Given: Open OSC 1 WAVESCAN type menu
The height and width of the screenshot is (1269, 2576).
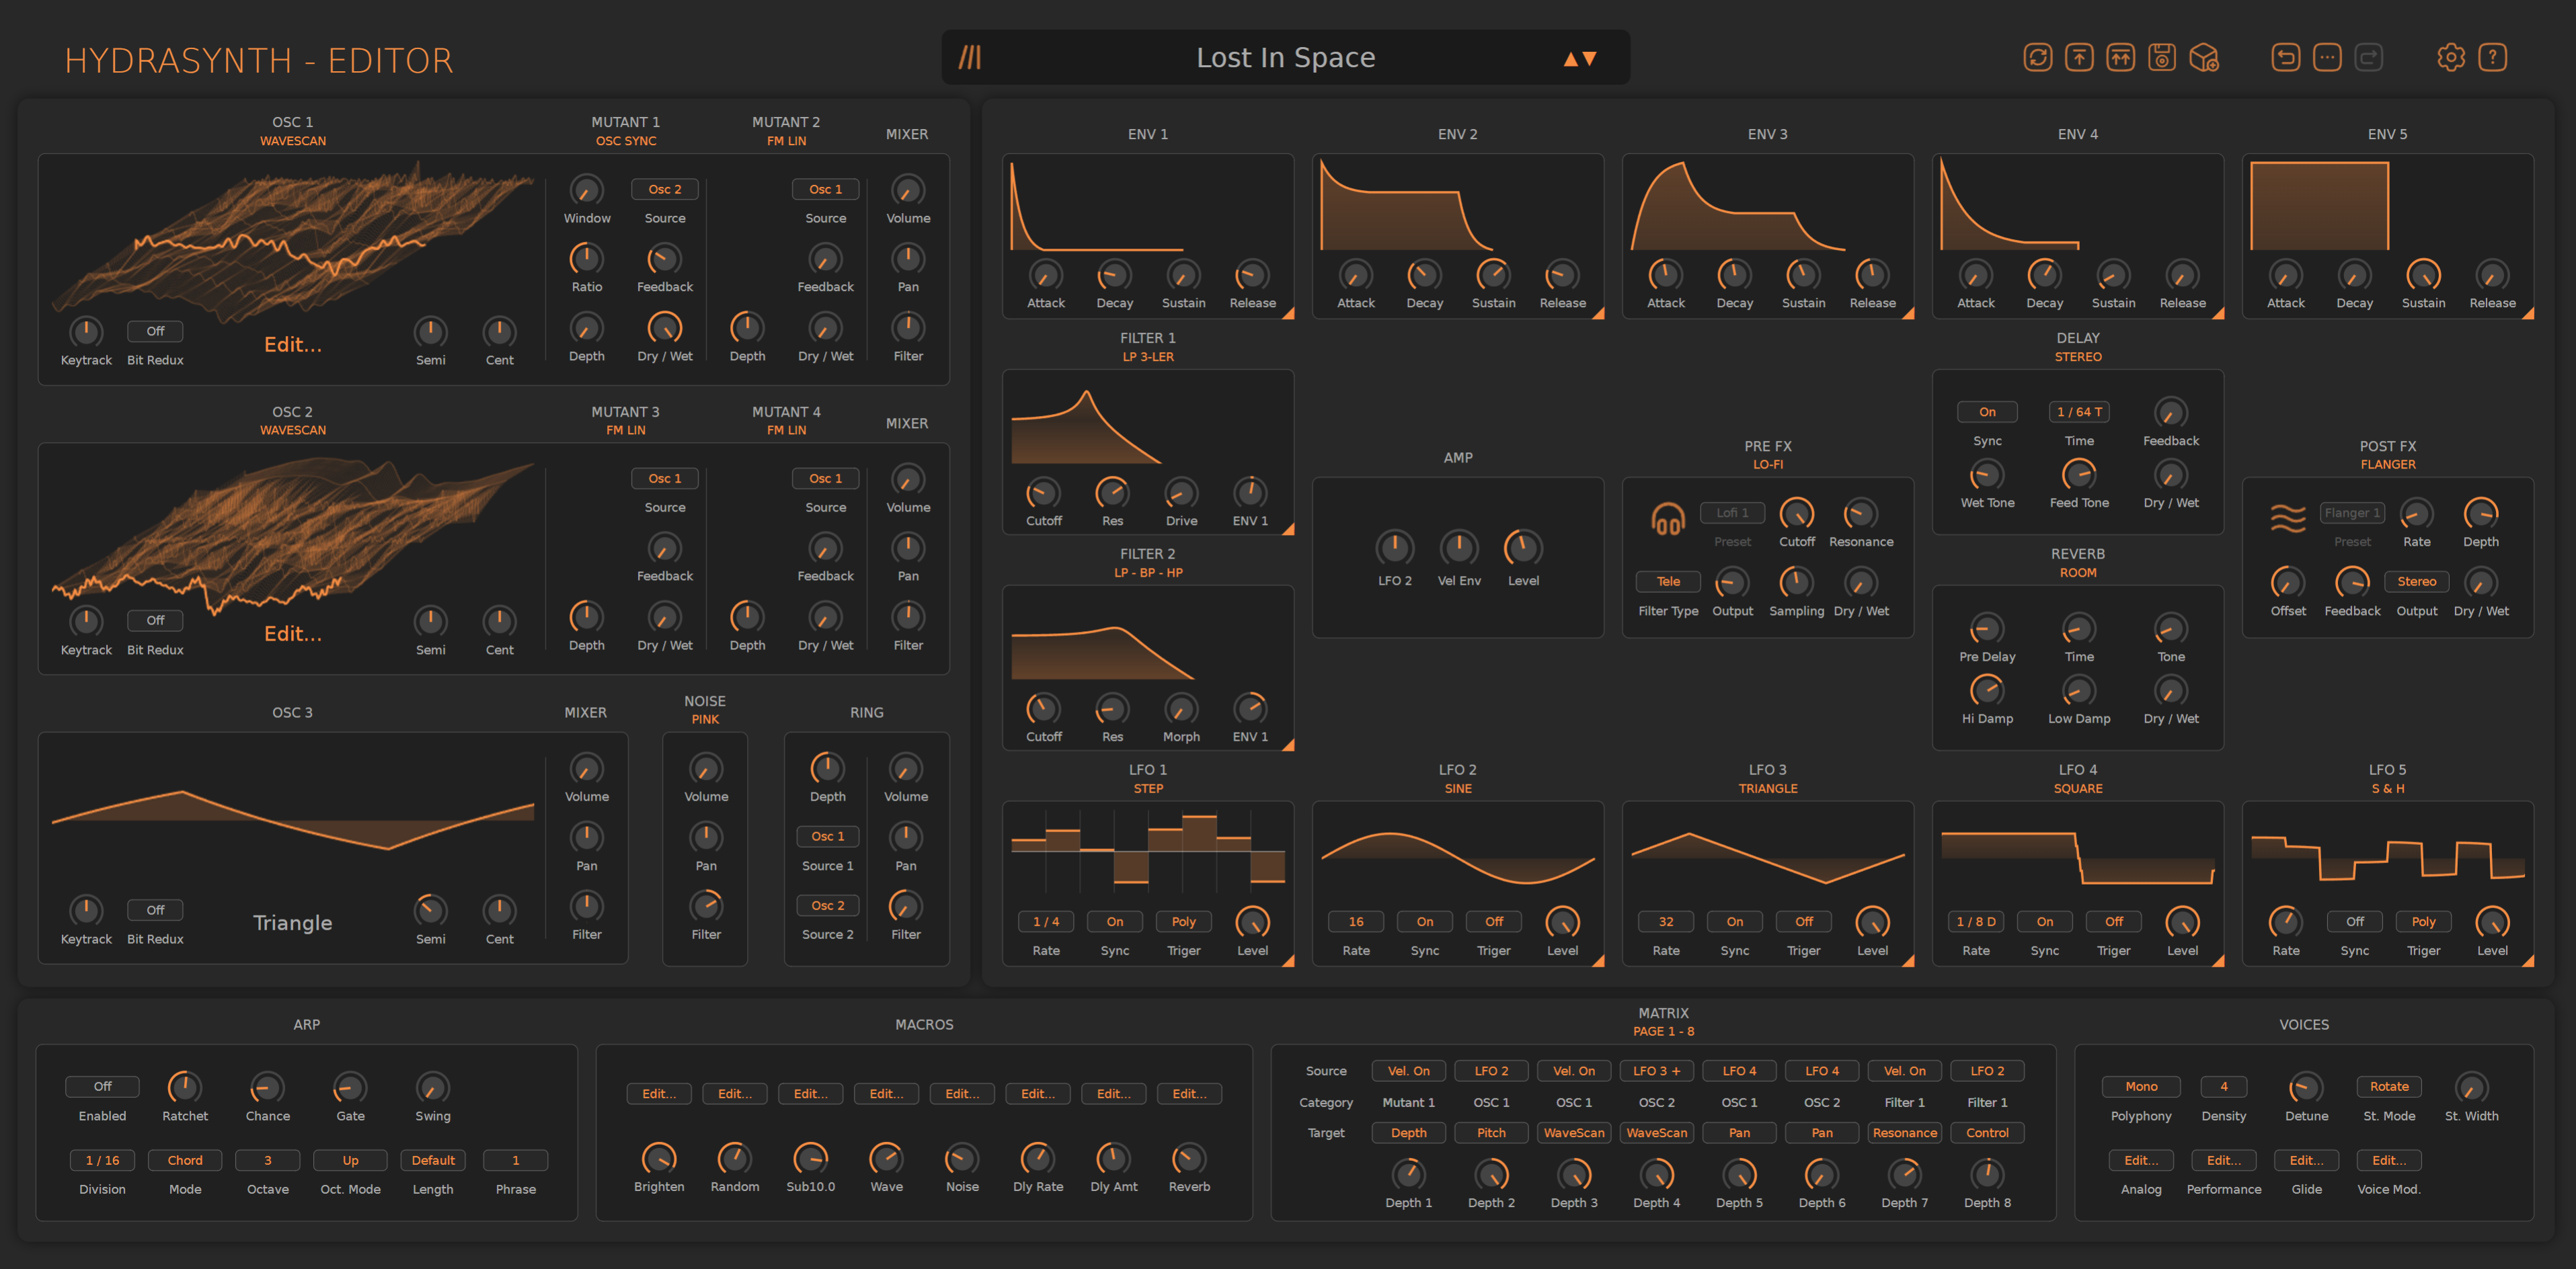Looking at the screenshot, I should coord(292,141).
